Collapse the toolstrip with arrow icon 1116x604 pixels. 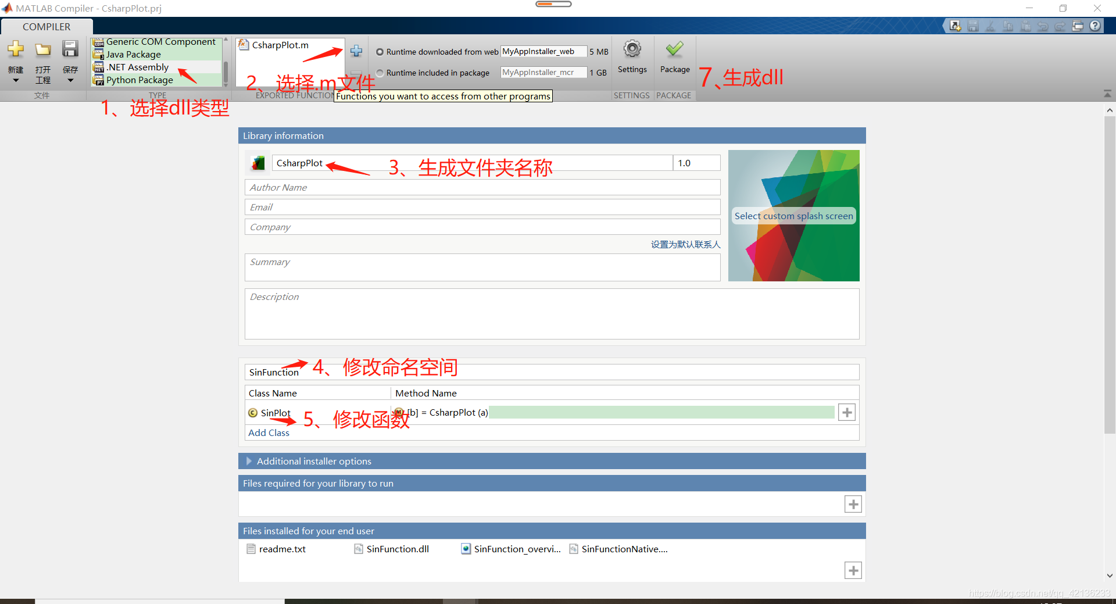click(x=1107, y=94)
